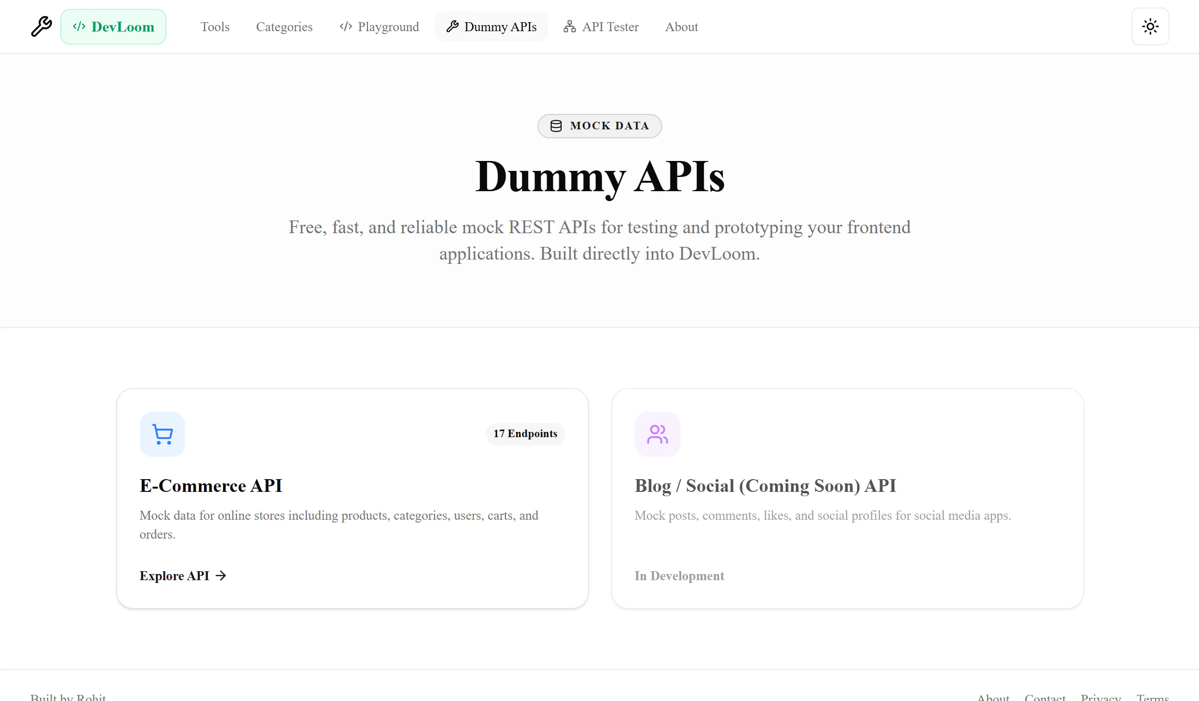Open the Playground nav link
Viewport: 1199px width, 701px height.
[x=379, y=26]
